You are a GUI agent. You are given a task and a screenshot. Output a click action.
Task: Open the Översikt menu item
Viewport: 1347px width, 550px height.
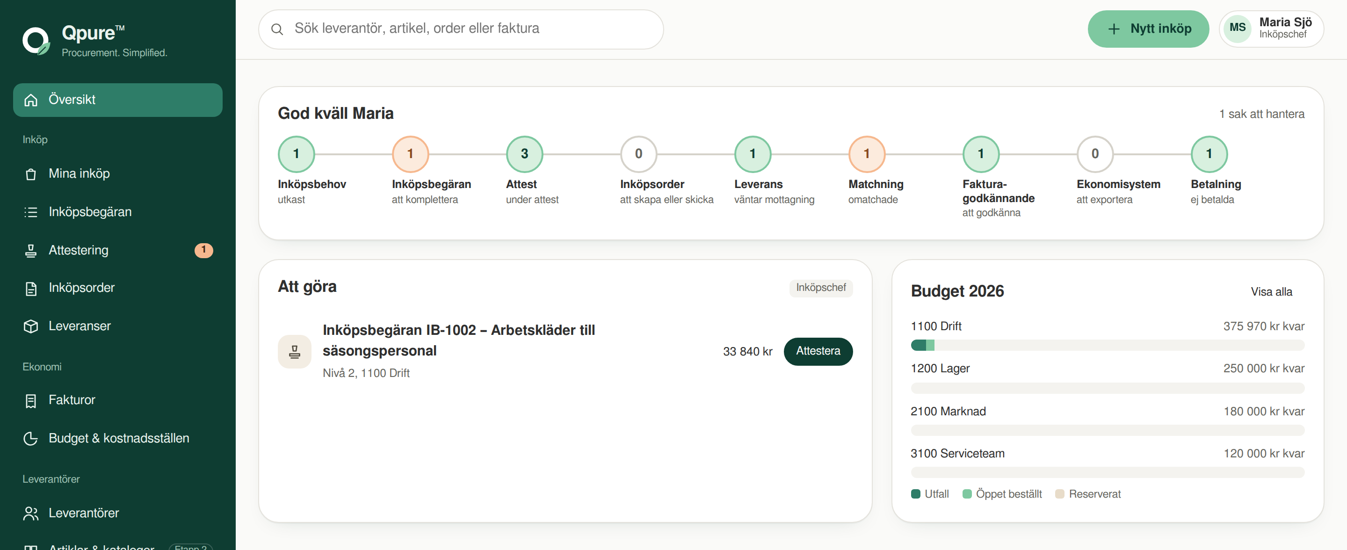118,100
